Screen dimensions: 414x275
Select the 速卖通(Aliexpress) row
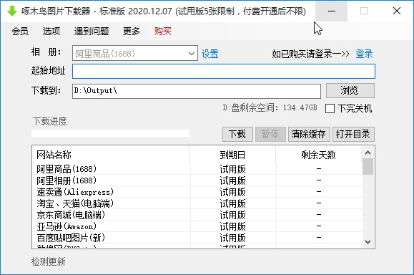tap(197, 192)
